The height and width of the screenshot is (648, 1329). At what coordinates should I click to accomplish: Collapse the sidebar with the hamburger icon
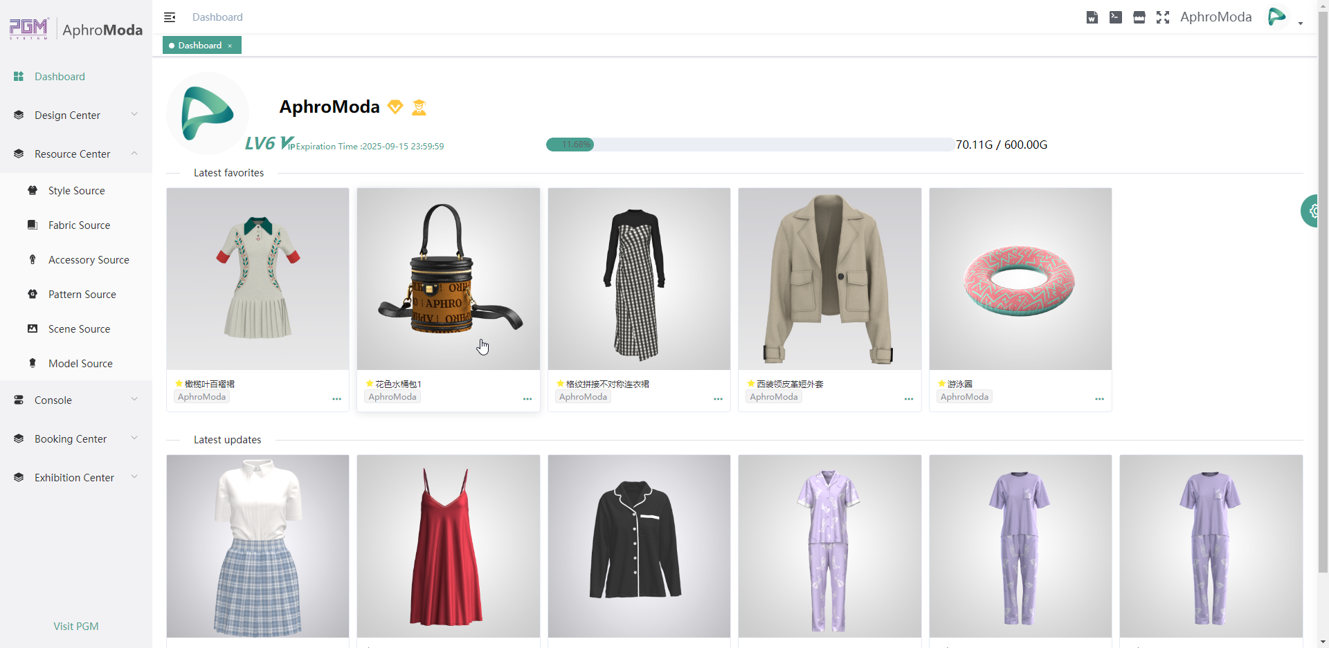click(x=170, y=17)
